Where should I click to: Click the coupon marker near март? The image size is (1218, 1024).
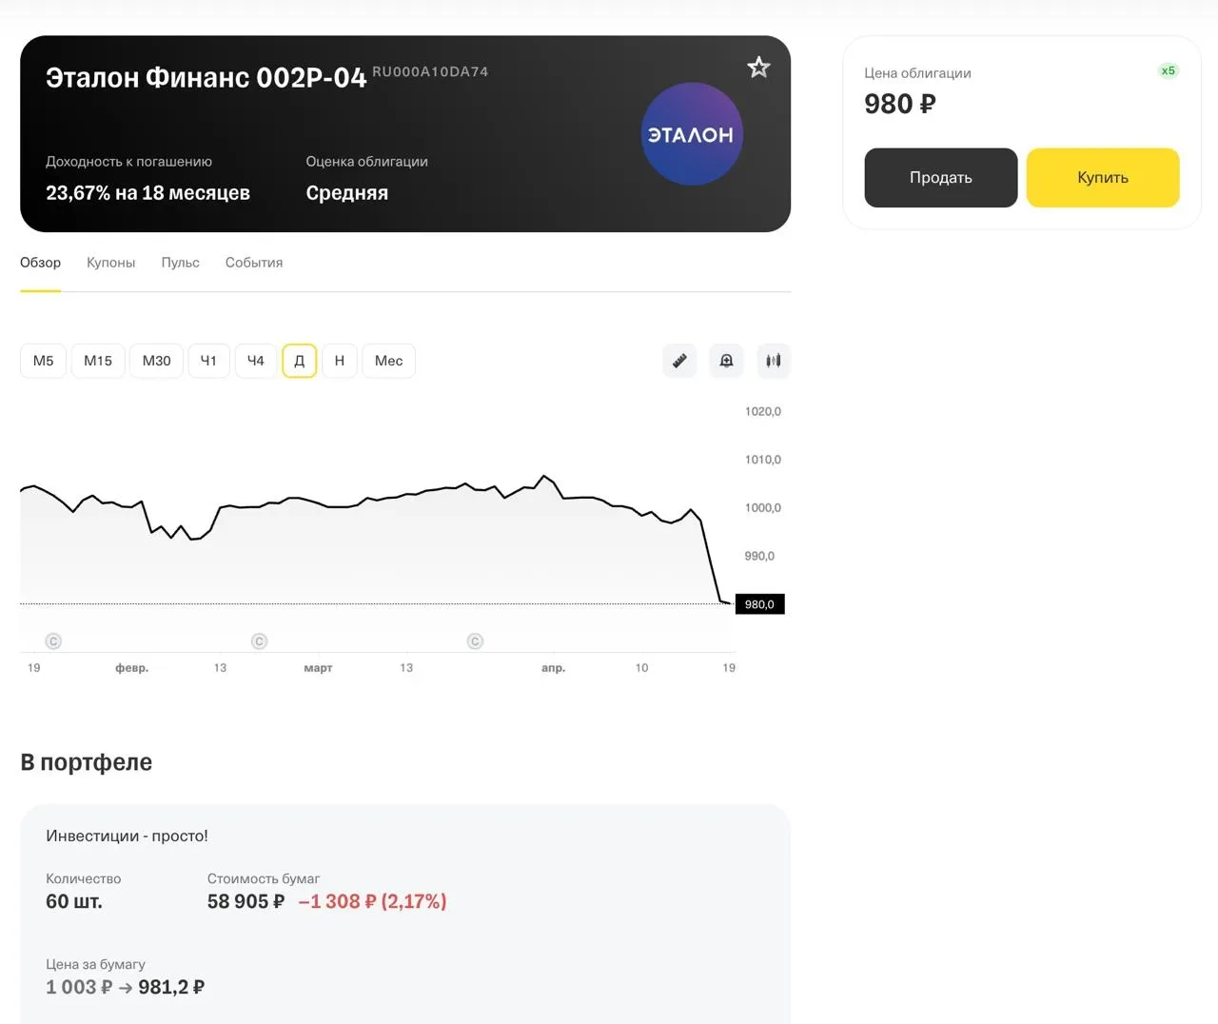[x=259, y=641]
